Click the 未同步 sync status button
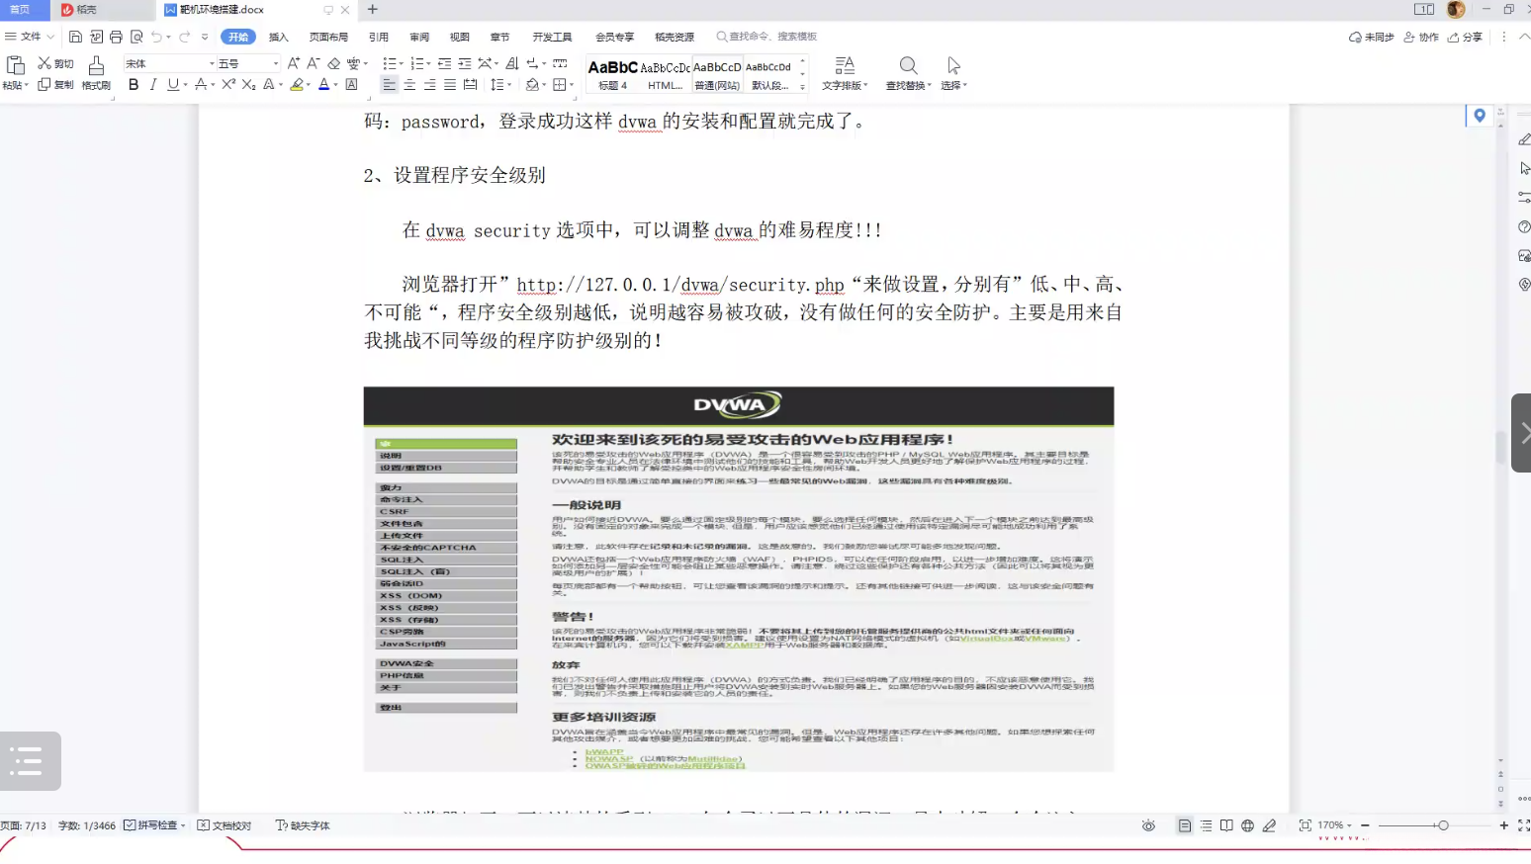Image resolution: width=1531 pixels, height=864 pixels. pos(1371,37)
